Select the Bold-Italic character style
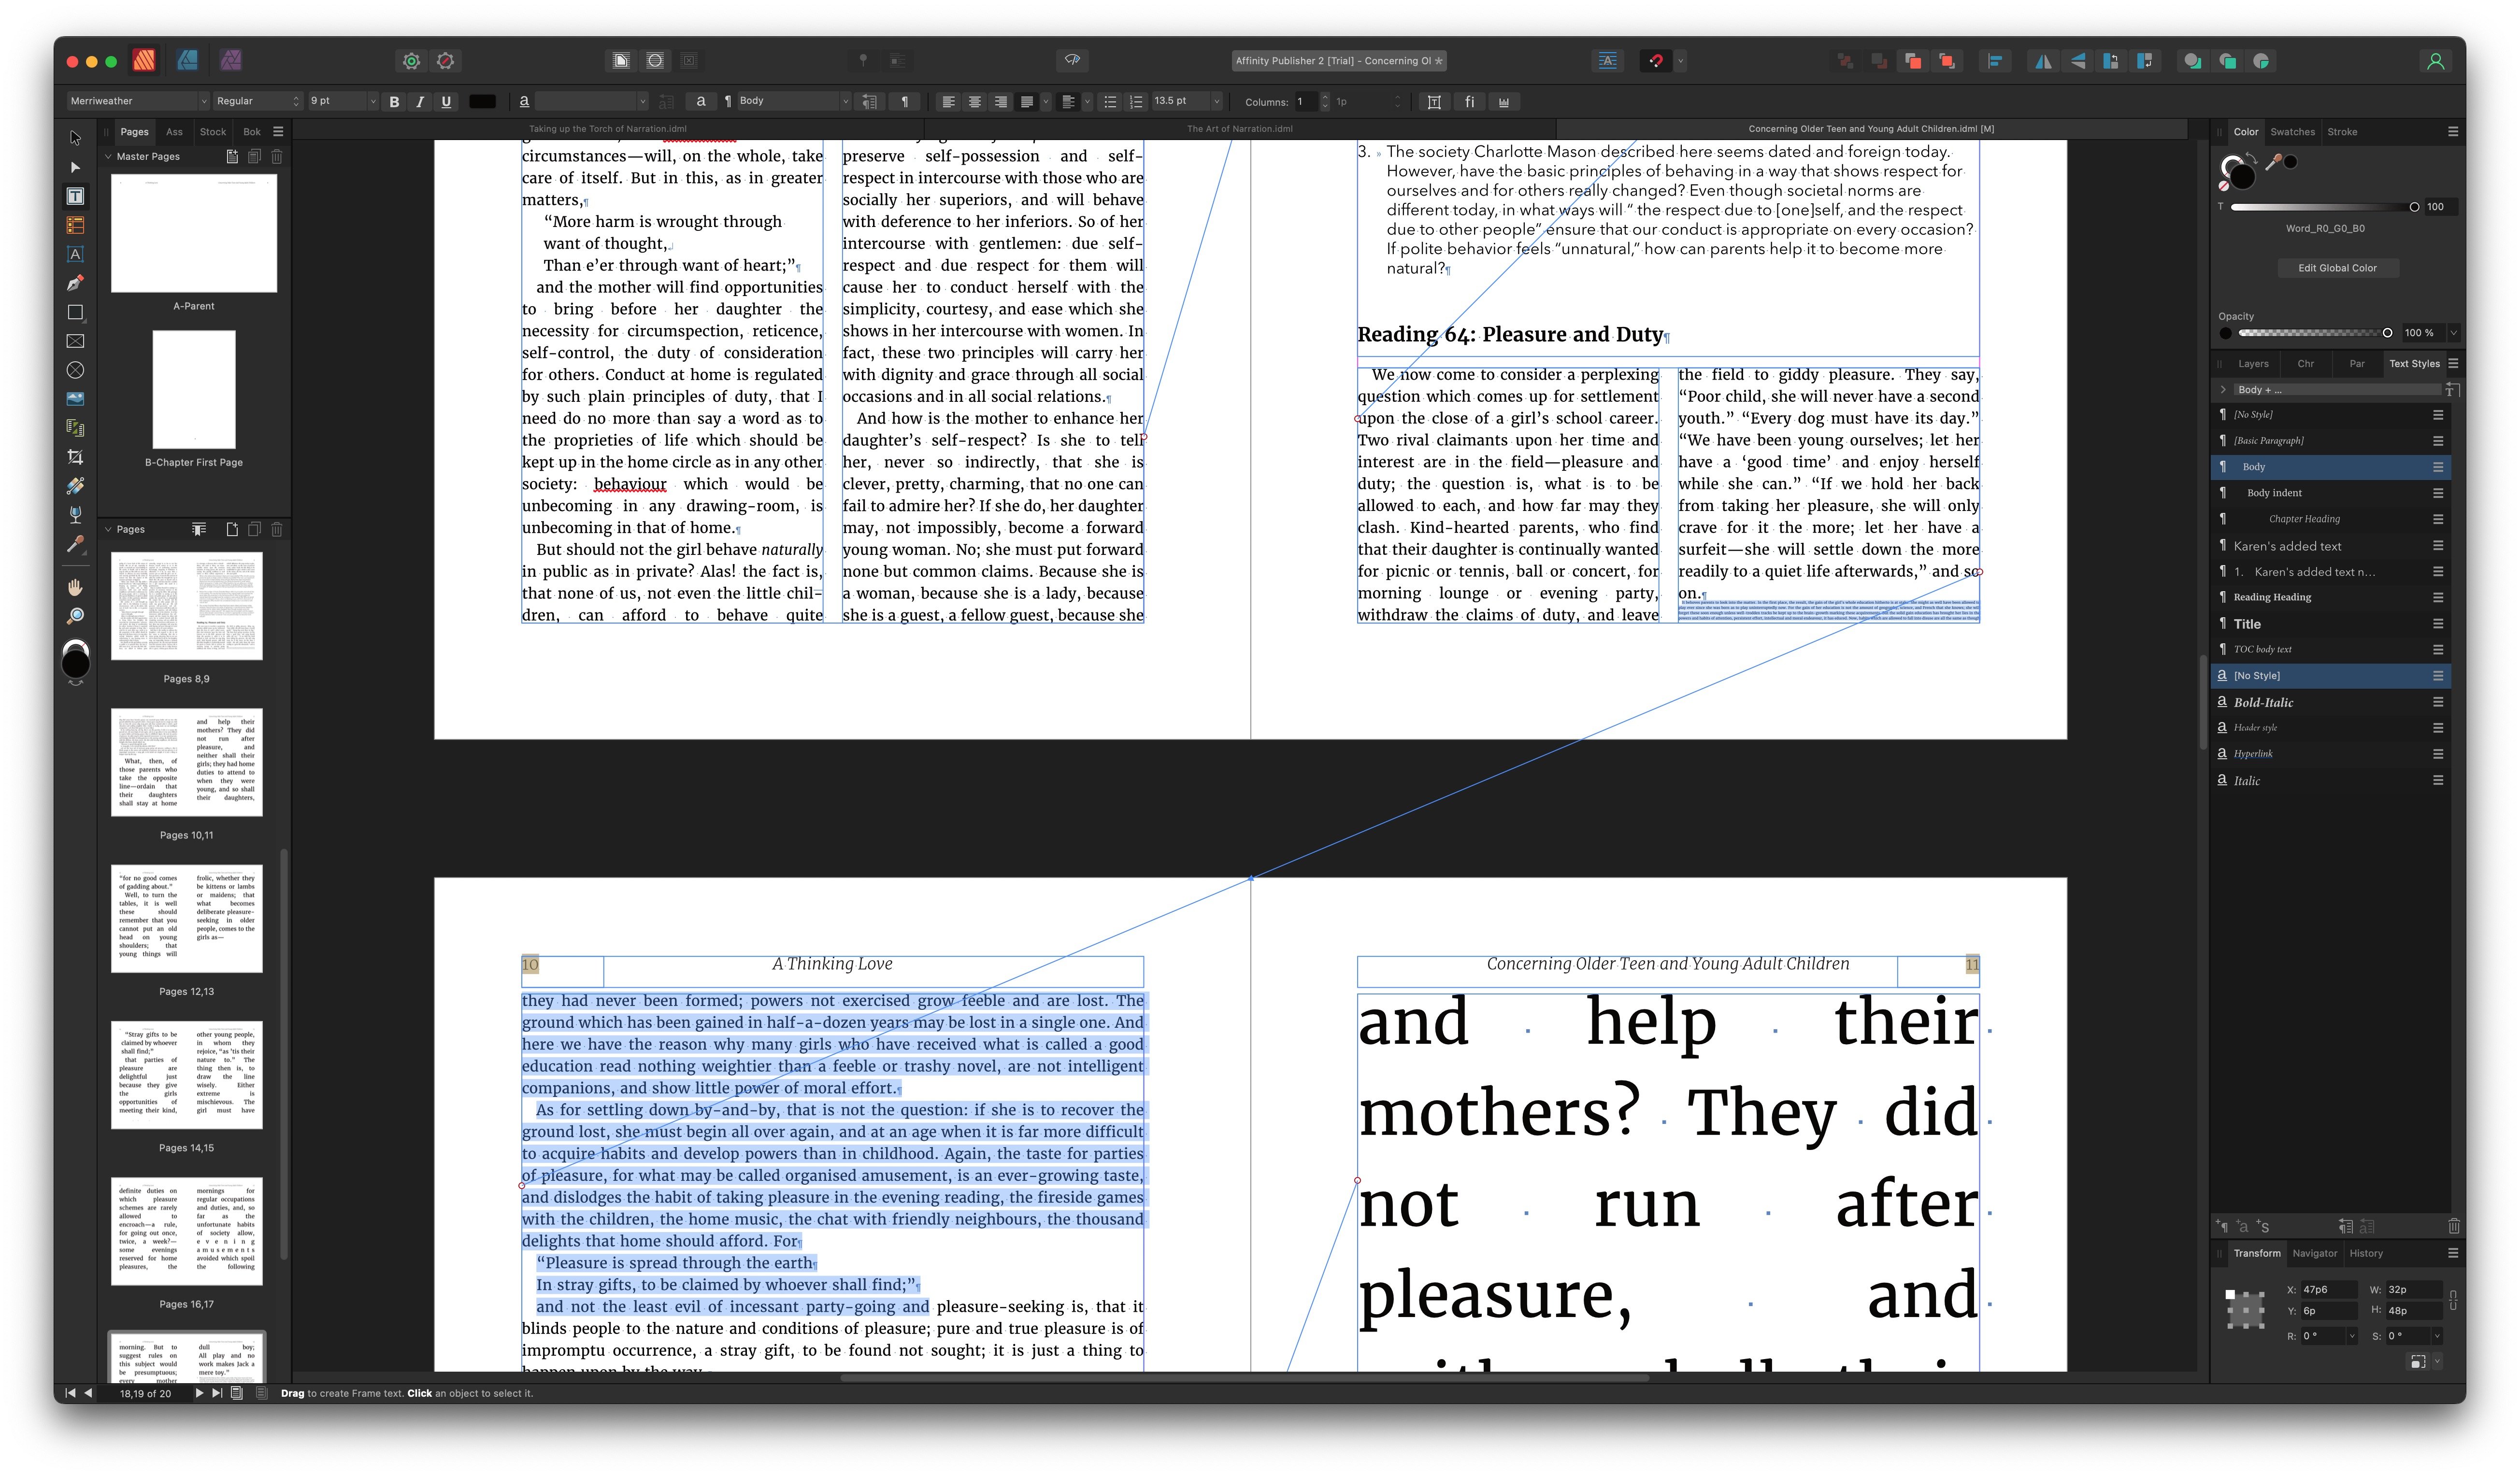This screenshot has height=1475, width=2520. tap(2330, 702)
